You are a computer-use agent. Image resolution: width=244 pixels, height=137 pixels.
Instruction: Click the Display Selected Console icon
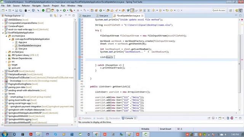[x=213, y=118]
